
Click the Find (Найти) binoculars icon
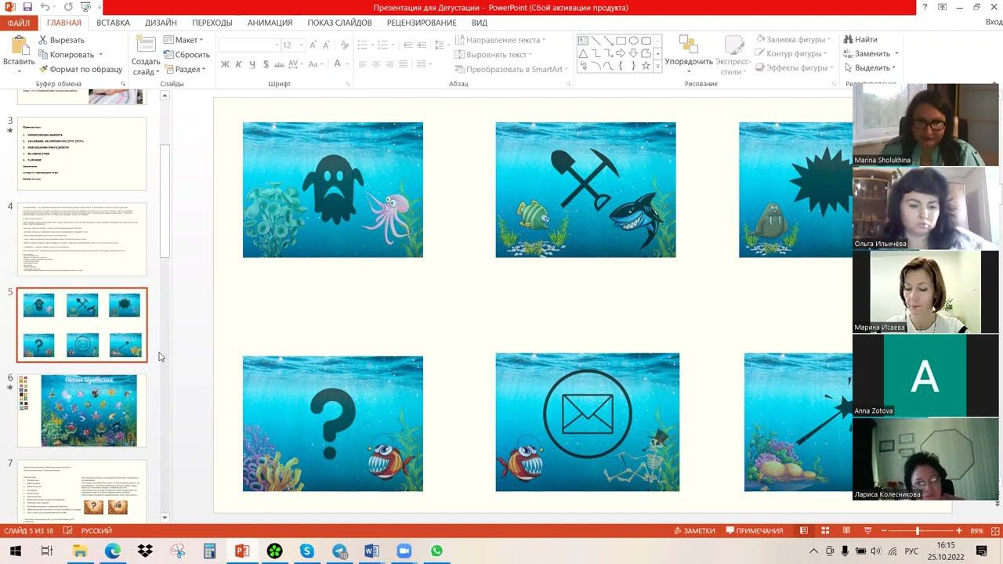tap(849, 40)
